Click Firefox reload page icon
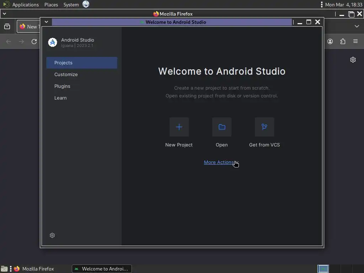The image size is (364, 273). pyautogui.click(x=34, y=42)
